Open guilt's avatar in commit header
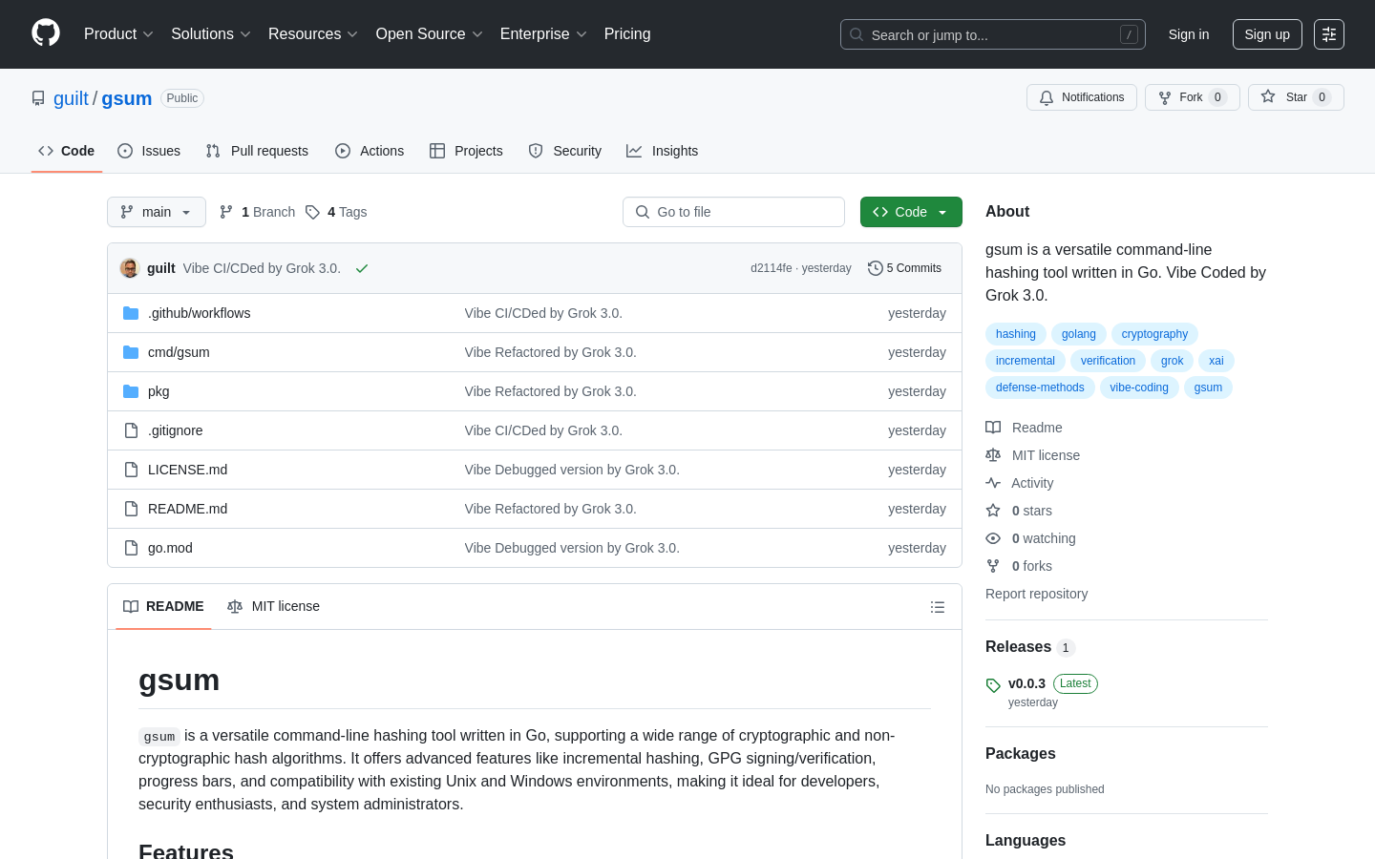This screenshot has width=1375, height=859. [130, 268]
